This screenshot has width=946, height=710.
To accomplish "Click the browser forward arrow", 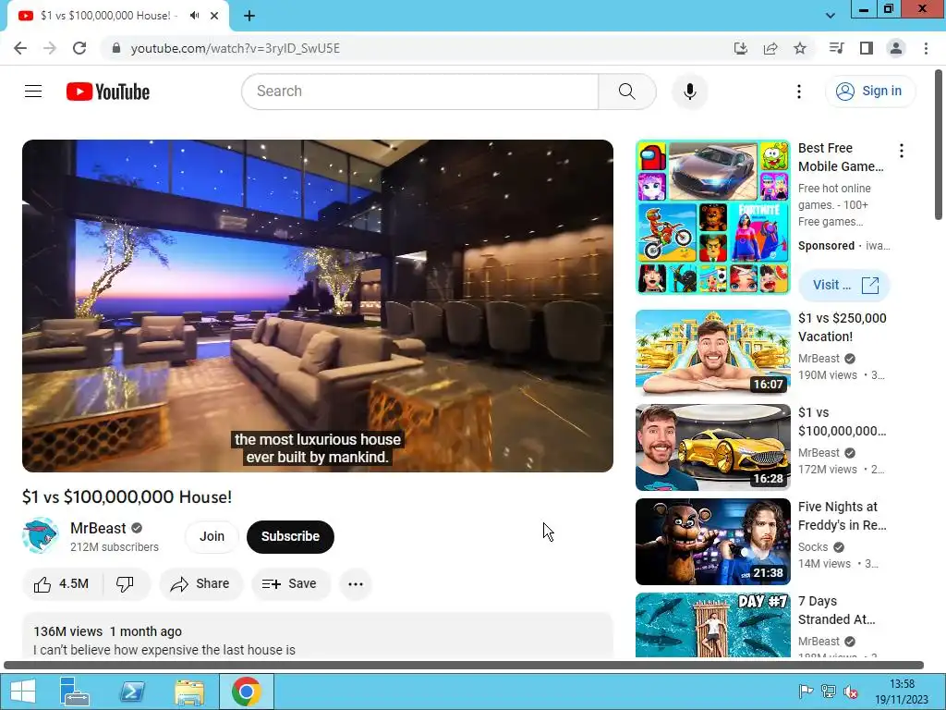I will tap(50, 48).
